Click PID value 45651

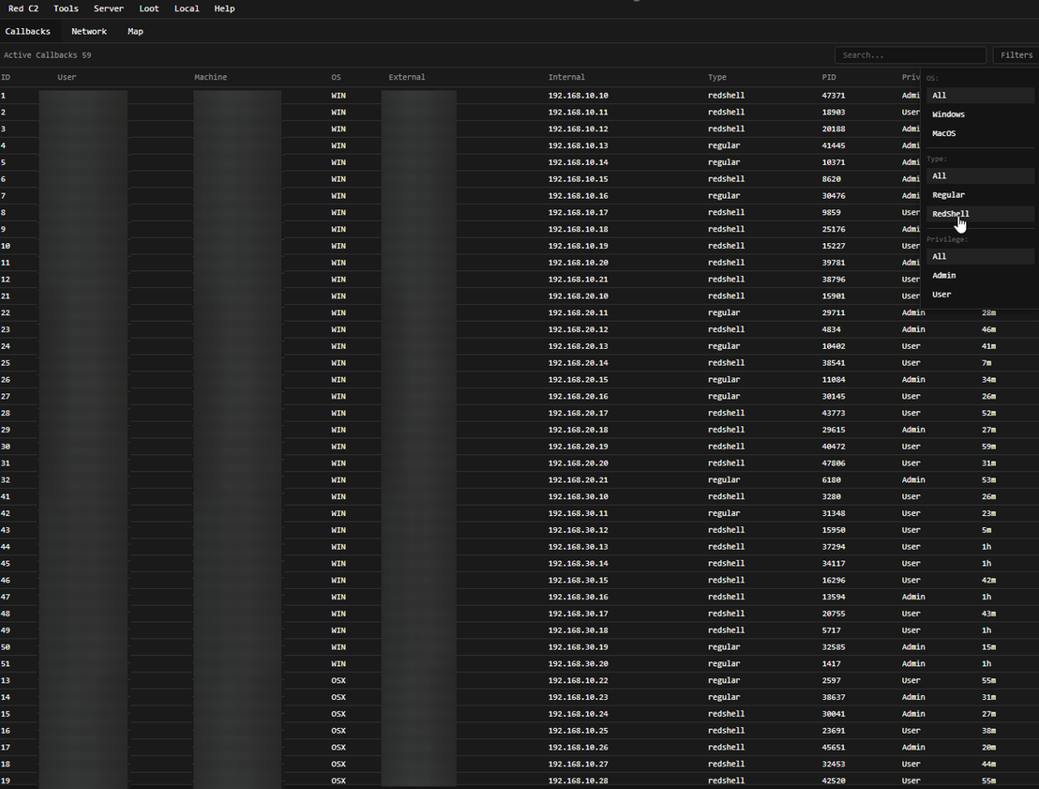point(834,747)
